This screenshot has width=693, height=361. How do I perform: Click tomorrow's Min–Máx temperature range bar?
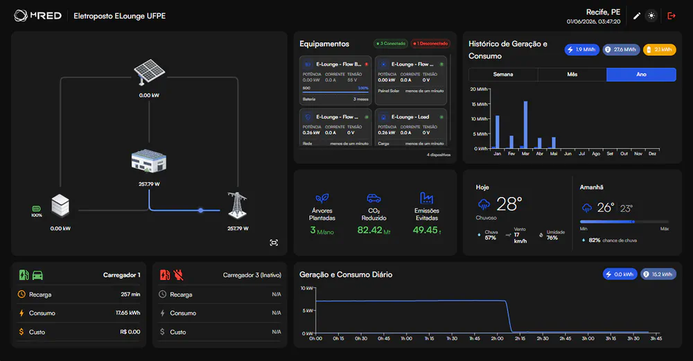tap(624, 222)
